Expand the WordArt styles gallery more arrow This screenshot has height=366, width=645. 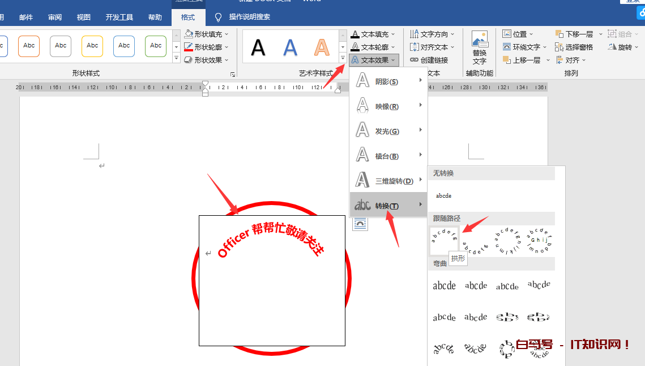343,58
